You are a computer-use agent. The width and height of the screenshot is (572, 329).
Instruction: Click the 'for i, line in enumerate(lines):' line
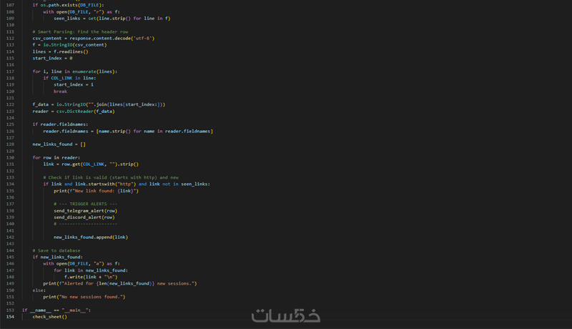(x=75, y=72)
